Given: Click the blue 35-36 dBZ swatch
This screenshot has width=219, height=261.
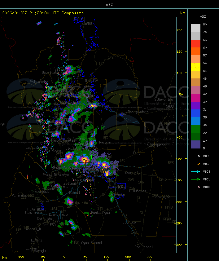Looking at the screenshot, I should pos(195,113).
